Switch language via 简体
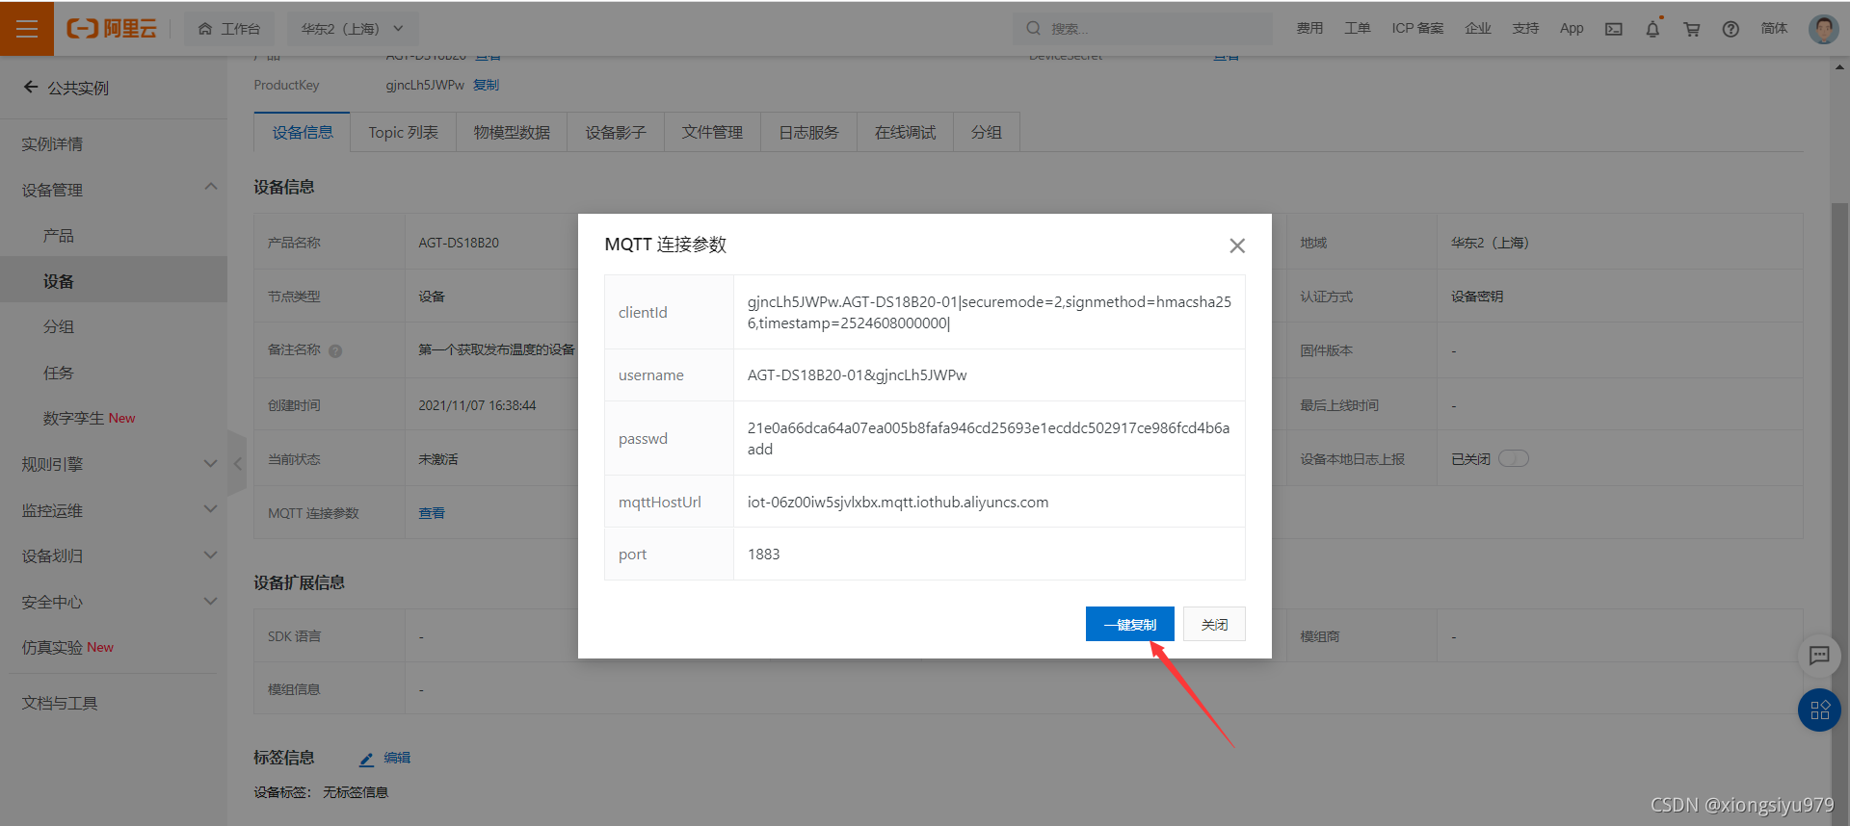Screen dimensions: 1850x826 pos(1774,29)
